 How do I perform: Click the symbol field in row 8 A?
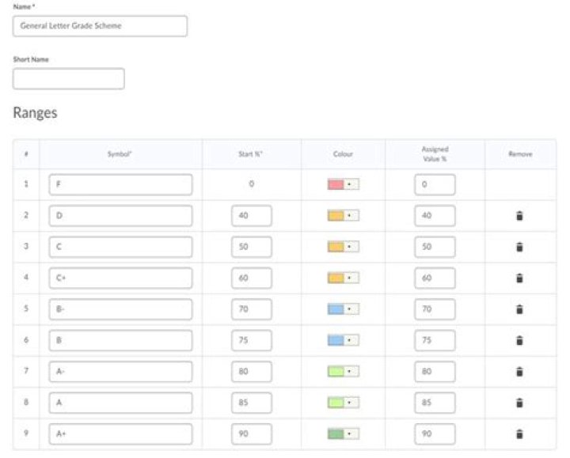(120, 403)
